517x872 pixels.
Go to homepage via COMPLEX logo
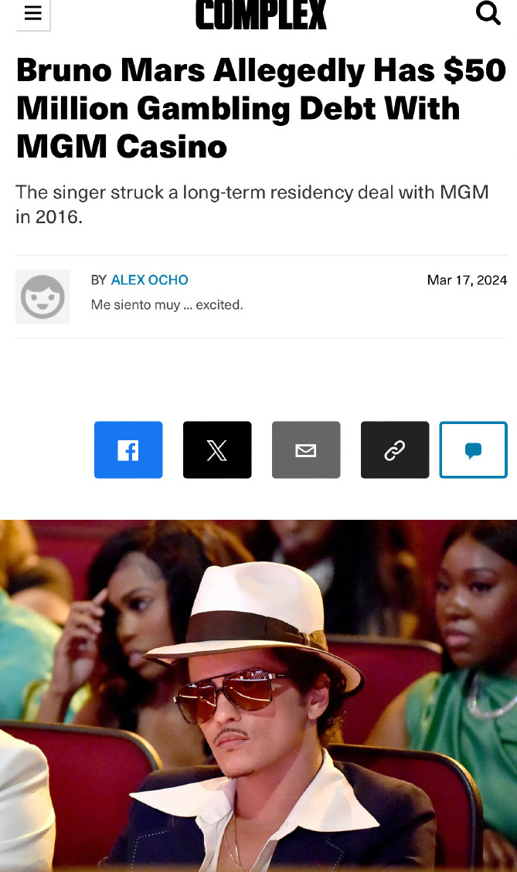(260, 15)
